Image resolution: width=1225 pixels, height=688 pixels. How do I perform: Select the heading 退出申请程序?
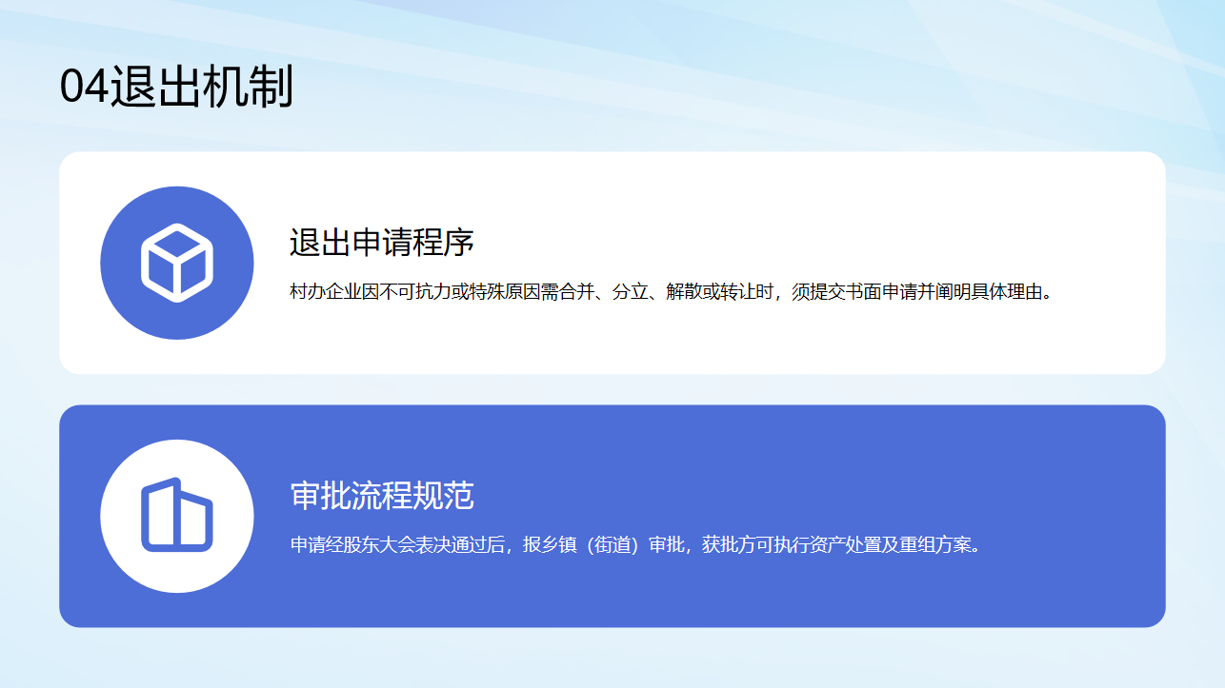coord(381,243)
